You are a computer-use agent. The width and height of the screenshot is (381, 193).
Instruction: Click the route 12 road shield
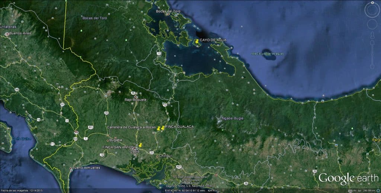click(x=102, y=155)
